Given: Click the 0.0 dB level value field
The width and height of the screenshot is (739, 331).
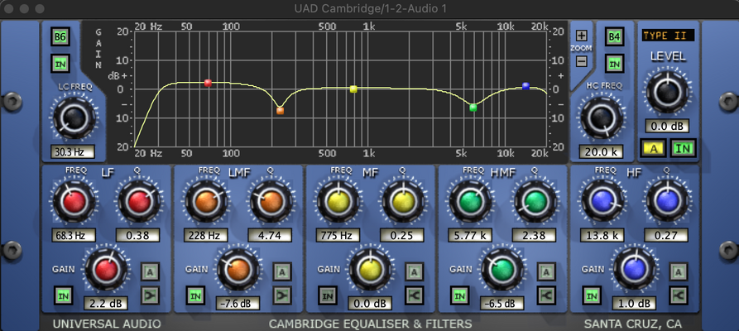Looking at the screenshot, I should tap(667, 126).
